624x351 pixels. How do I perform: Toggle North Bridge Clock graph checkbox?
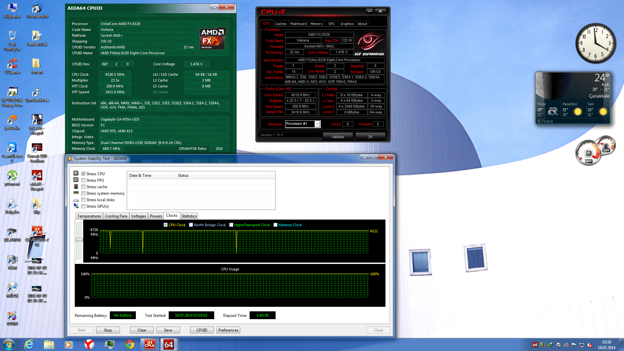pos(191,225)
